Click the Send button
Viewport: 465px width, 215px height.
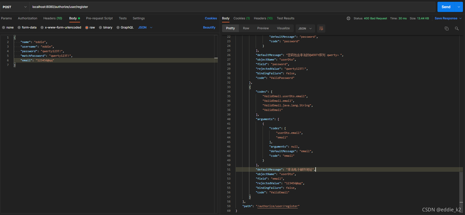tap(446, 7)
